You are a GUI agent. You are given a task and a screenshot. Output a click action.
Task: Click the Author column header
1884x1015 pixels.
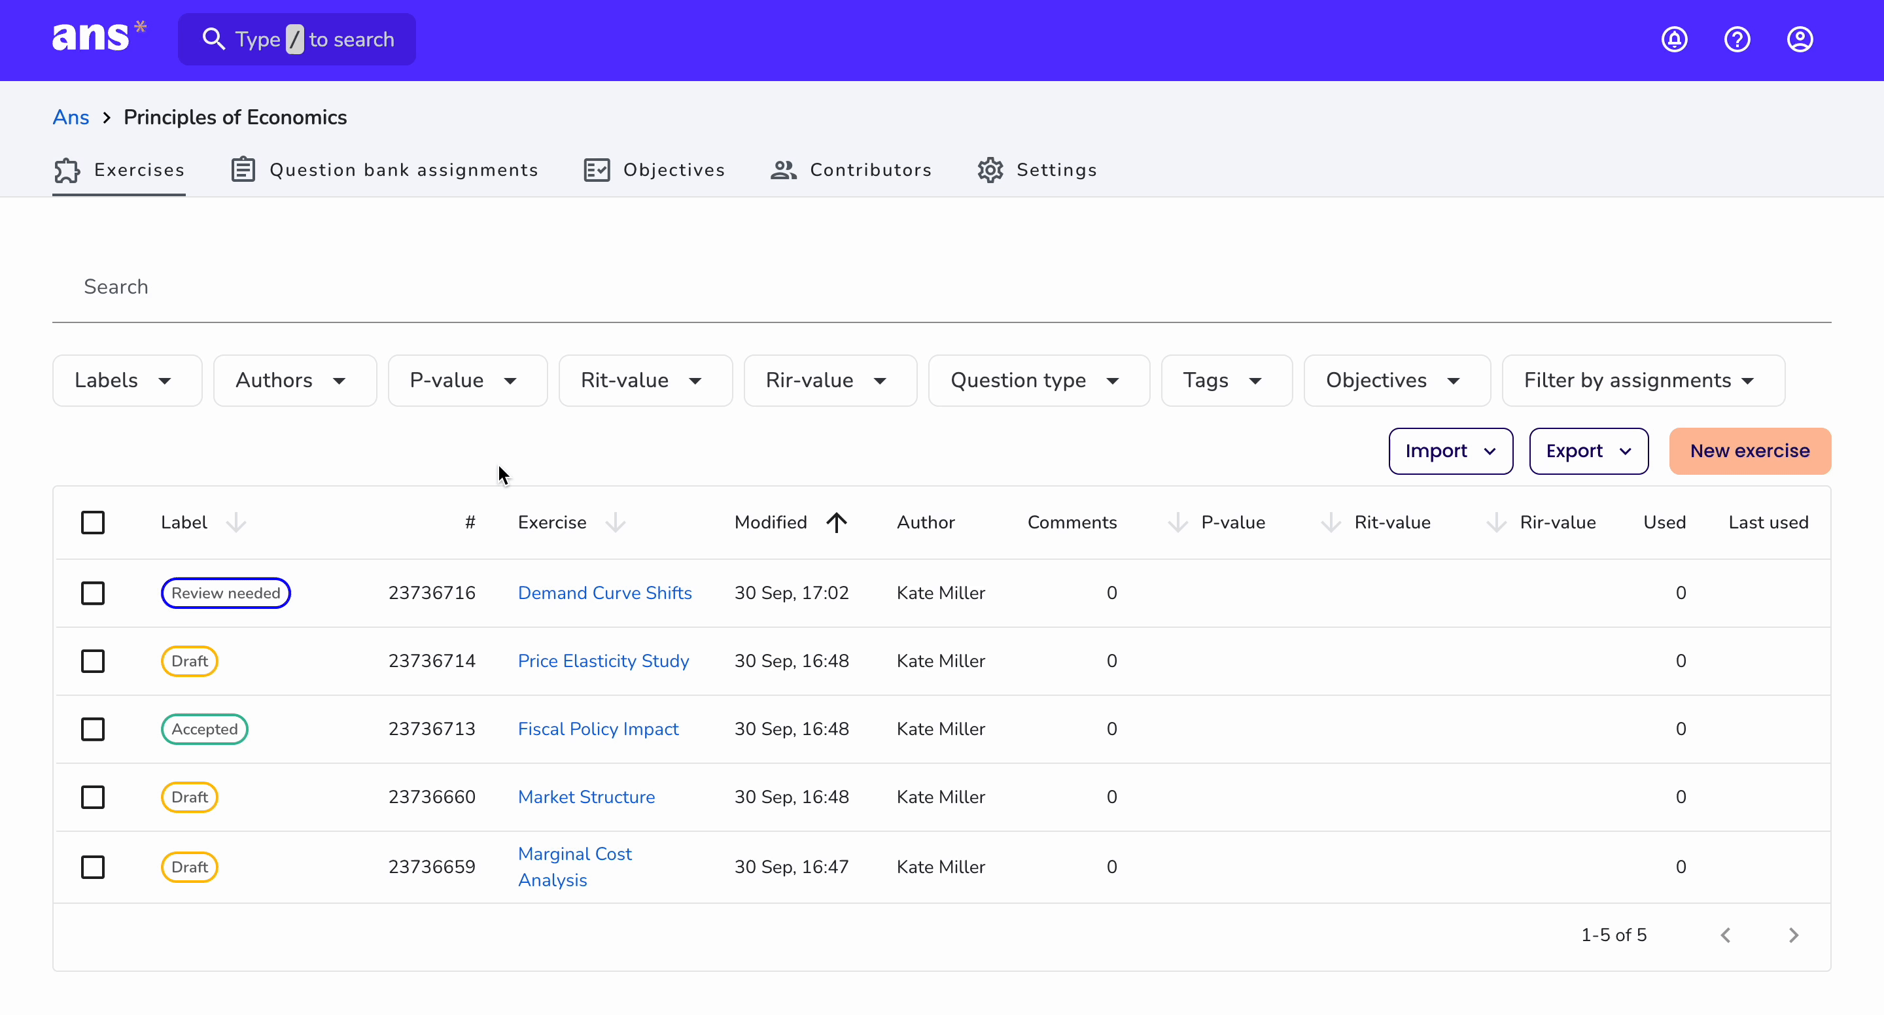coord(926,522)
